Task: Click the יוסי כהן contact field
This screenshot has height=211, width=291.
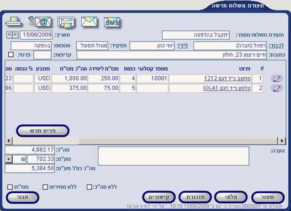Action: (152, 46)
